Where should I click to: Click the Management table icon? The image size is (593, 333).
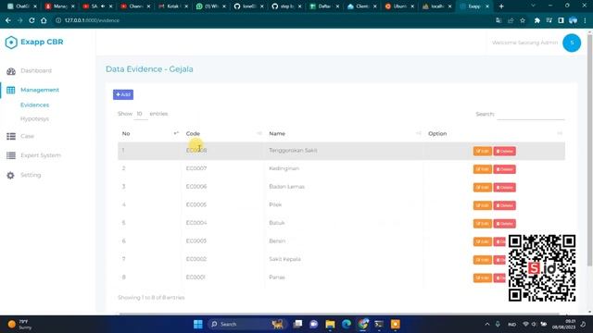coord(10,90)
